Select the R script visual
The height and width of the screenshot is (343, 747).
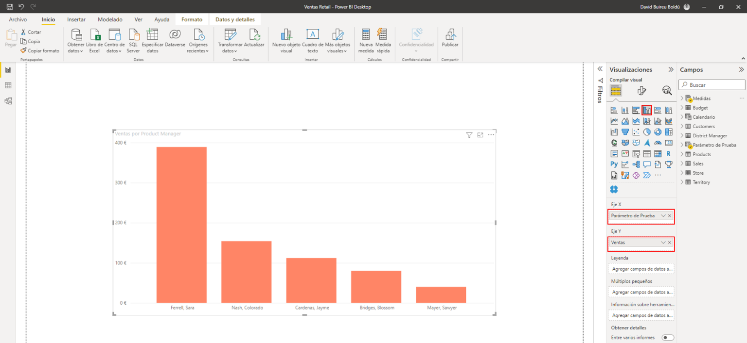click(x=669, y=154)
